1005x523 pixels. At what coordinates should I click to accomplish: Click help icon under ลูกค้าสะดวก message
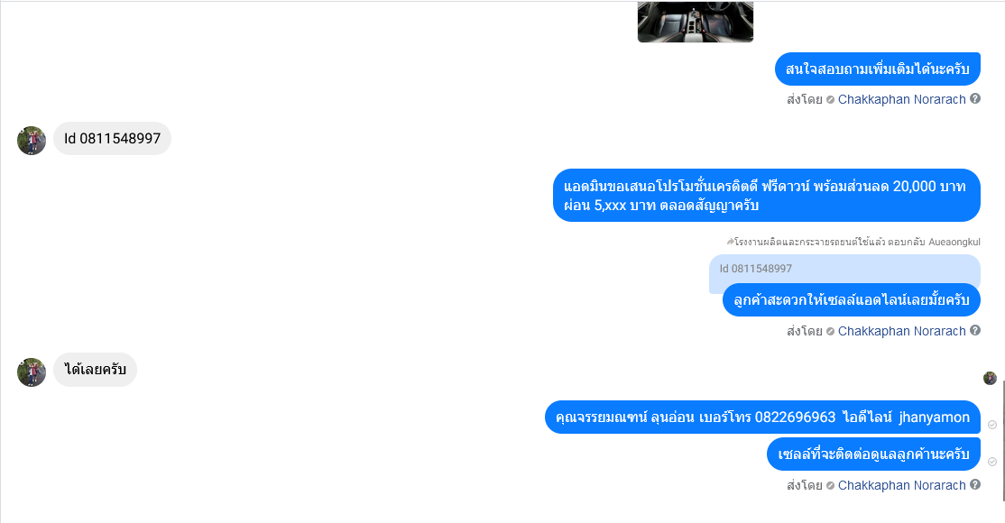[975, 330]
